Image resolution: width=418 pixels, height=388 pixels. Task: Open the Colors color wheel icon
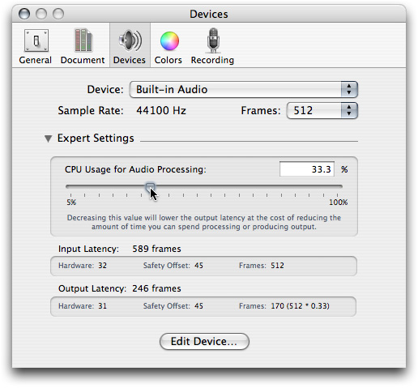pos(169,41)
